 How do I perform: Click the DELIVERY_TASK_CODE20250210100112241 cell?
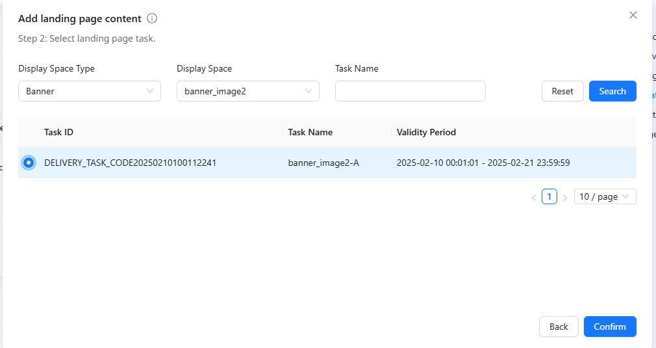(x=130, y=163)
